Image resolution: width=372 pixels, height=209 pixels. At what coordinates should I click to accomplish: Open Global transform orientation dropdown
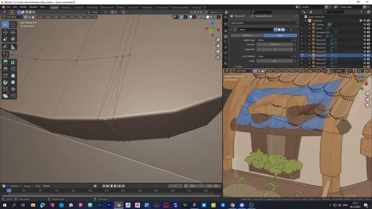coord(94,12)
